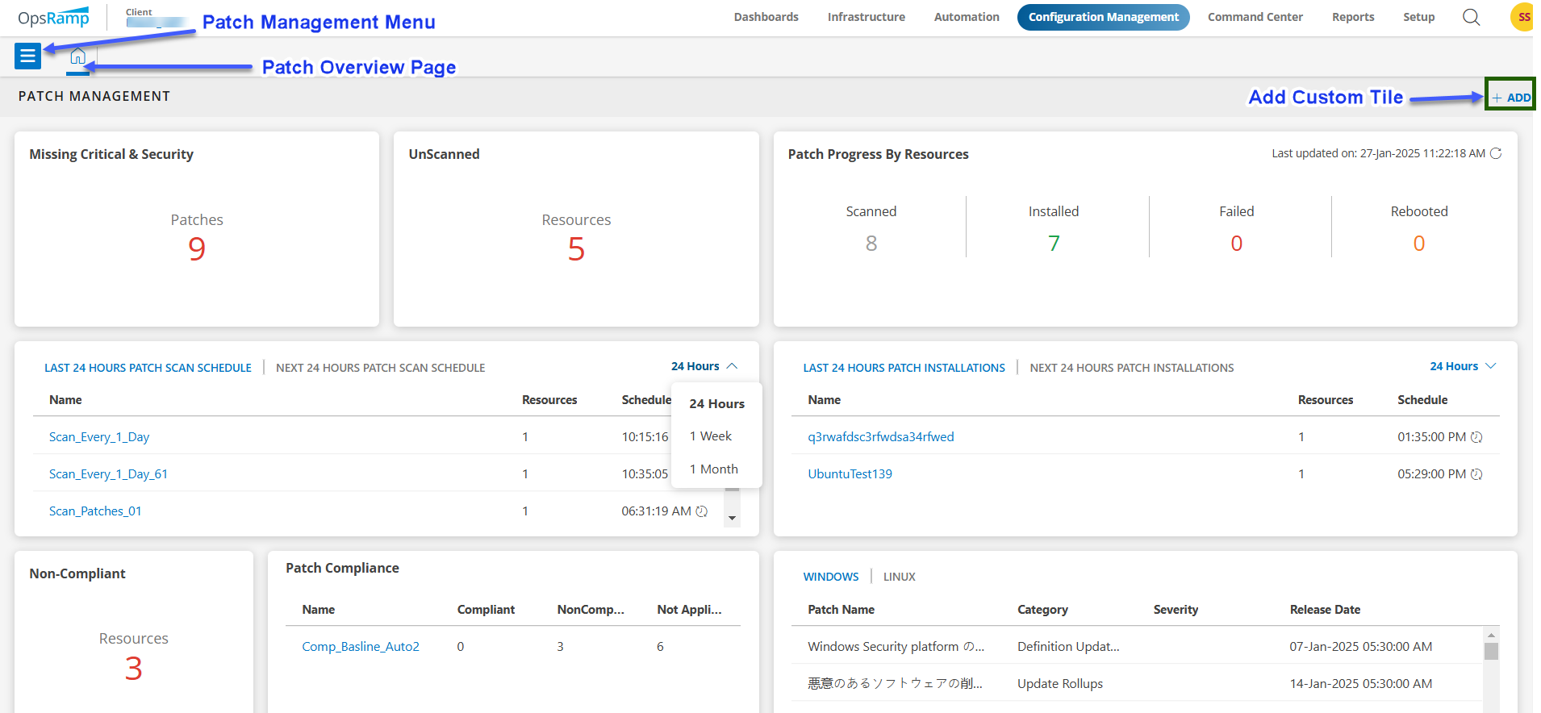This screenshot has width=1541, height=713.
Task: Click the Failed count 0
Action: (x=1236, y=244)
